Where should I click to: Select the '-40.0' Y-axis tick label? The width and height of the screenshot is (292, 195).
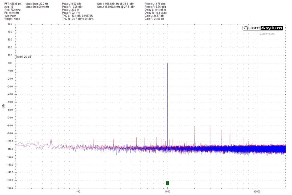pos(9,94)
